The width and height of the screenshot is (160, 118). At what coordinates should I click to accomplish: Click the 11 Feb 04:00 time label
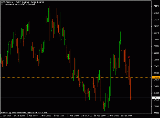(x=73, y=116)
